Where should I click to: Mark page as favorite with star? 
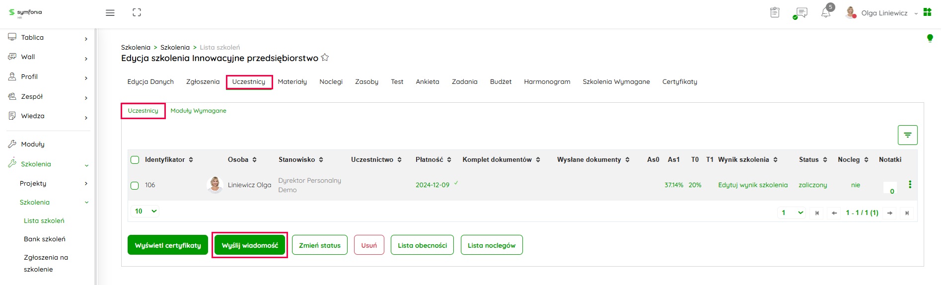pyautogui.click(x=325, y=58)
